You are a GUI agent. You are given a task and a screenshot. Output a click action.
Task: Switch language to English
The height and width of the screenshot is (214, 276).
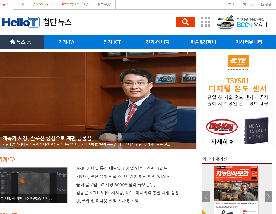pos(266,4)
